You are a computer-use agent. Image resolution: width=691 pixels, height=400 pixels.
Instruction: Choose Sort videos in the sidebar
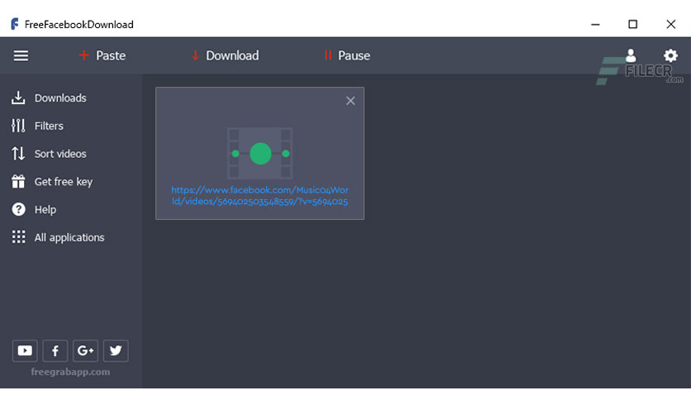(x=49, y=154)
